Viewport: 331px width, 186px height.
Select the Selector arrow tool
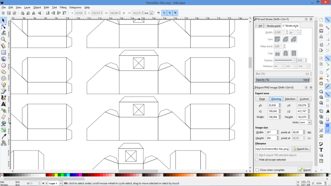pyautogui.click(x=3, y=20)
